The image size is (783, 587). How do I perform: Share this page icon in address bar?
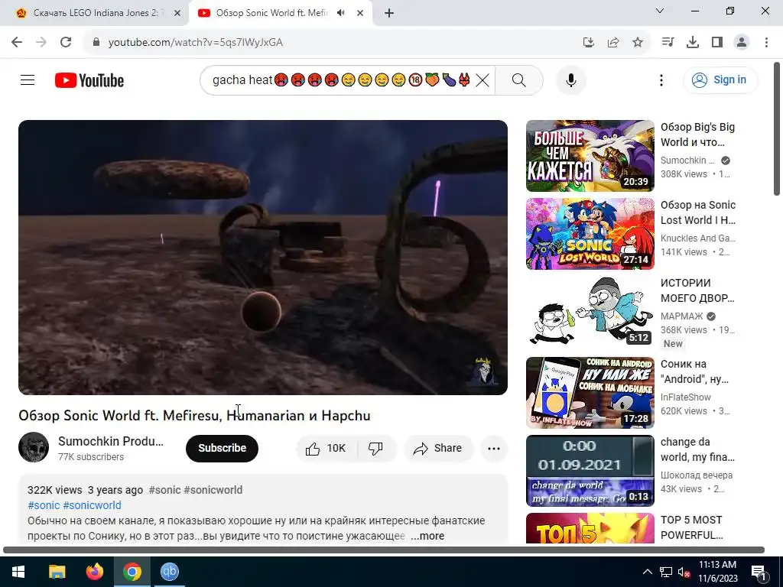click(613, 42)
